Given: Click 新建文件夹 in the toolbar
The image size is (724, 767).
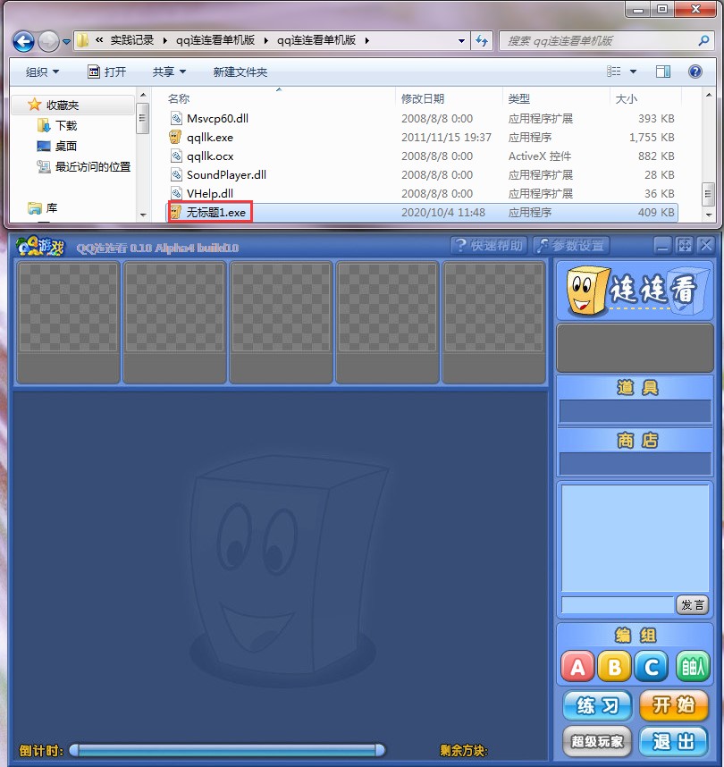Looking at the screenshot, I should coord(240,72).
